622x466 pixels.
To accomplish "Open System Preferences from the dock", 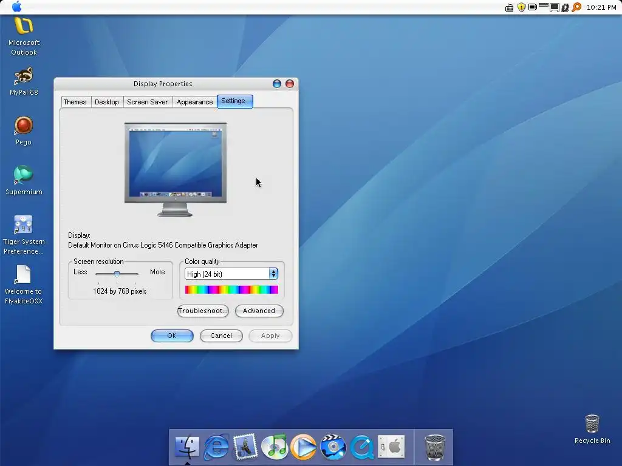I will click(391, 447).
